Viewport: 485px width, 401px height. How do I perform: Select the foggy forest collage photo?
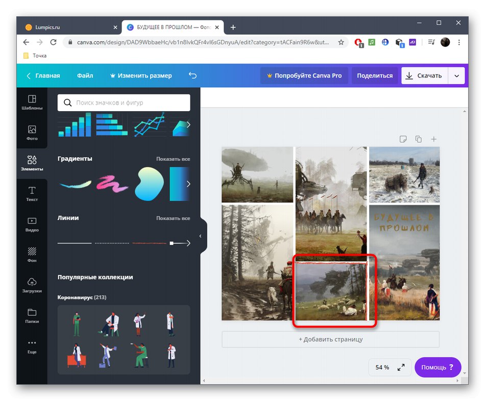257,263
